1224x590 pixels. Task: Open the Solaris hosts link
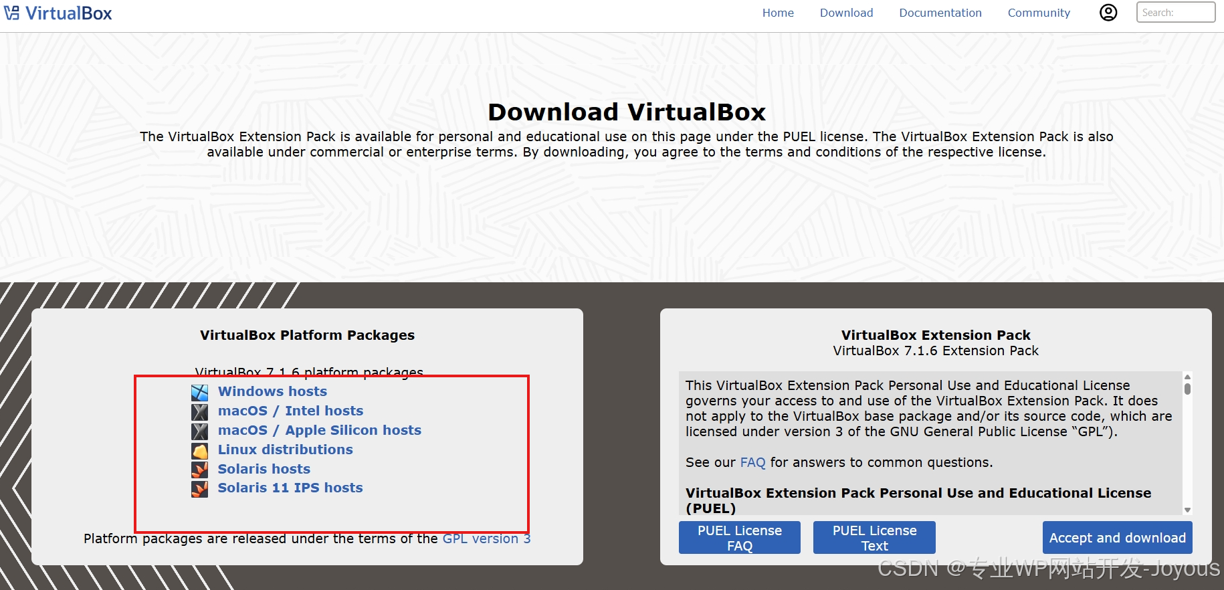pyautogui.click(x=264, y=469)
